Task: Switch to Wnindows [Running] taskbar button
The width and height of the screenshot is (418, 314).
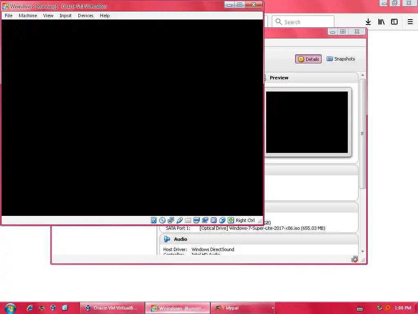Action: [178, 308]
